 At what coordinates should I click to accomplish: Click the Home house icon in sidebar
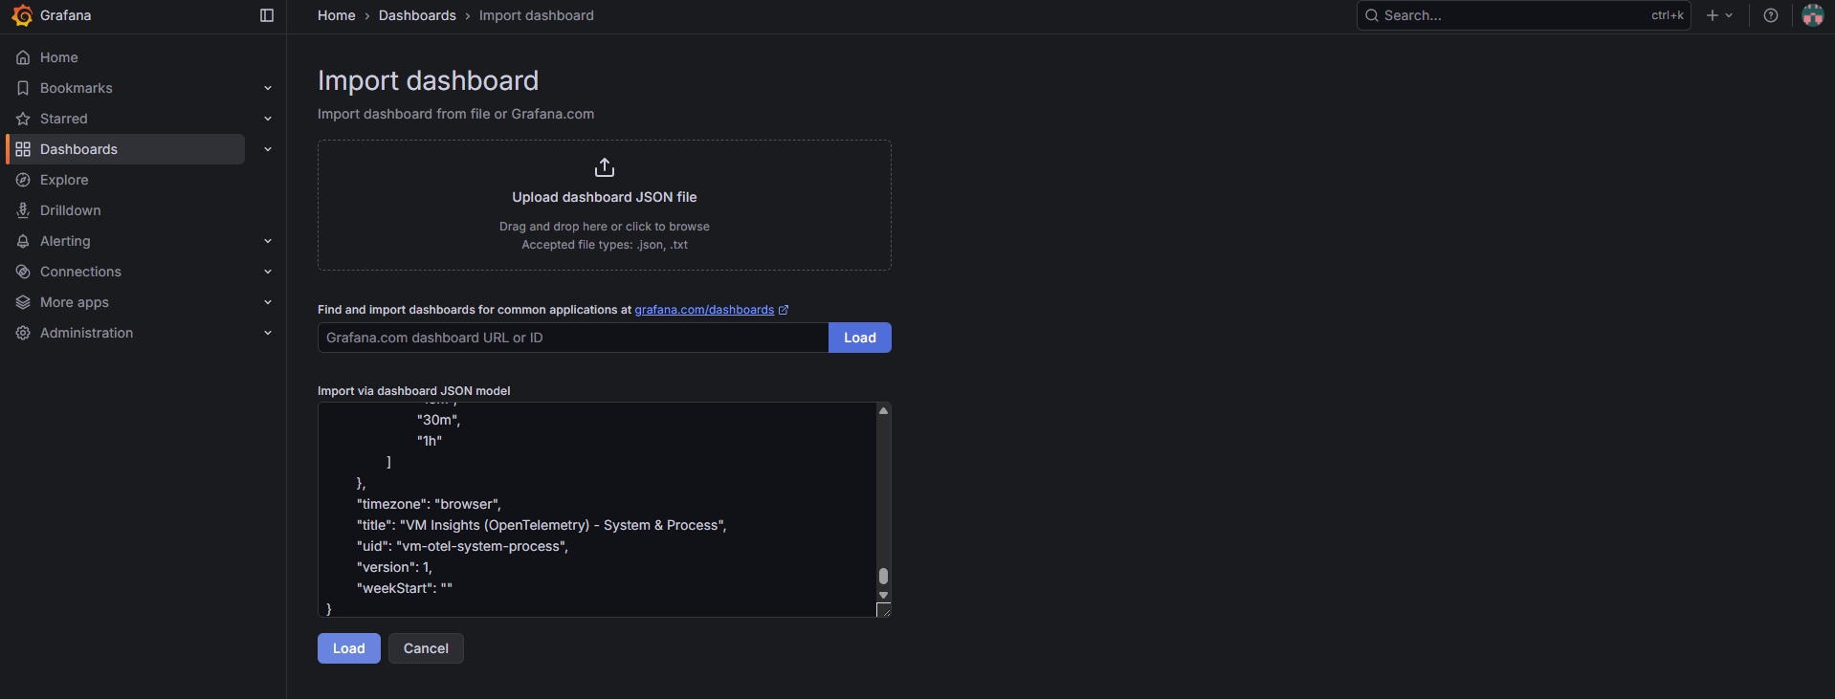pyautogui.click(x=23, y=57)
